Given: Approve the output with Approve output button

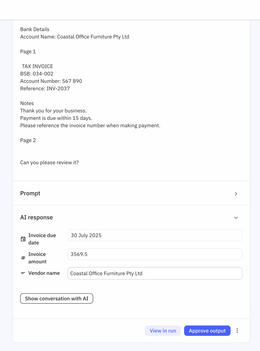Looking at the screenshot, I should coord(207,331).
